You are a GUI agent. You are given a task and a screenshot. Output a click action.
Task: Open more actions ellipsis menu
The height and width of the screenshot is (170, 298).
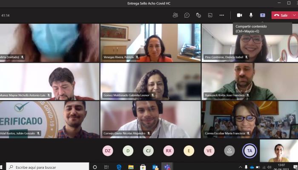click(221, 15)
